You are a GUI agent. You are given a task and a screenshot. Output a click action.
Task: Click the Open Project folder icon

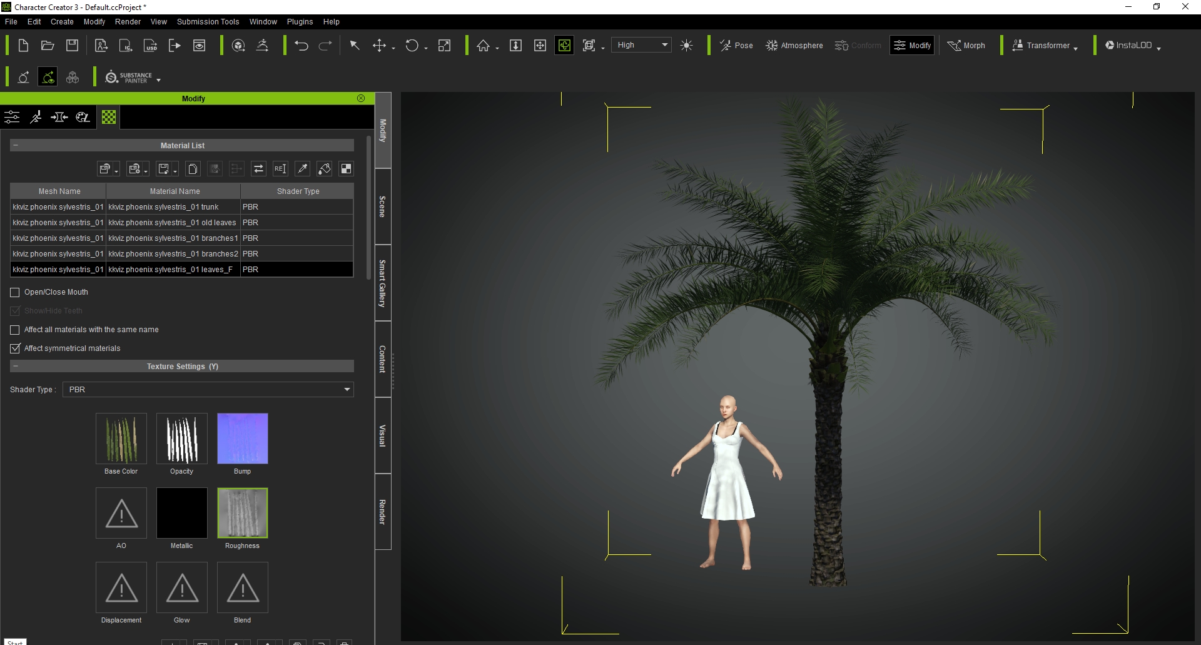(x=48, y=45)
